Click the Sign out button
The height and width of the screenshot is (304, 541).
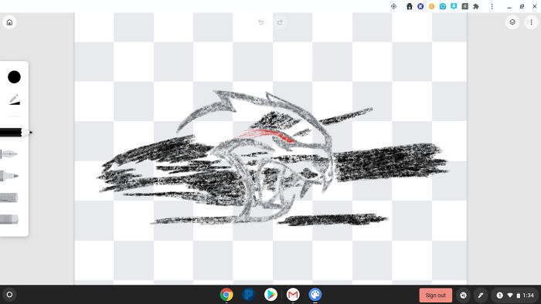[436, 296]
